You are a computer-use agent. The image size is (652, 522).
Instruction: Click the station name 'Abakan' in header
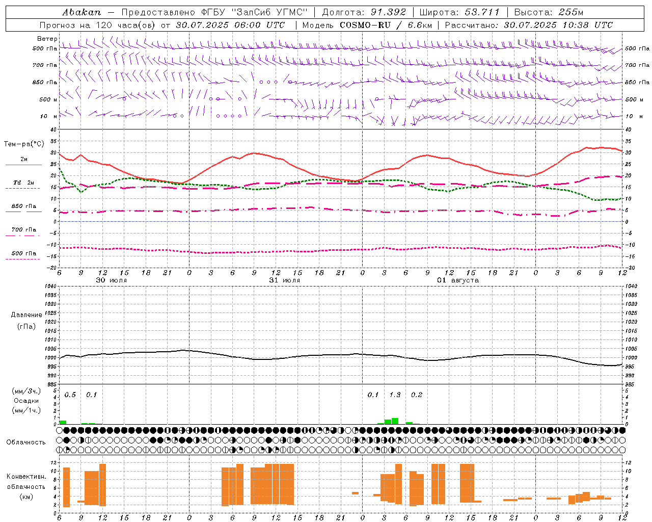[x=81, y=12]
